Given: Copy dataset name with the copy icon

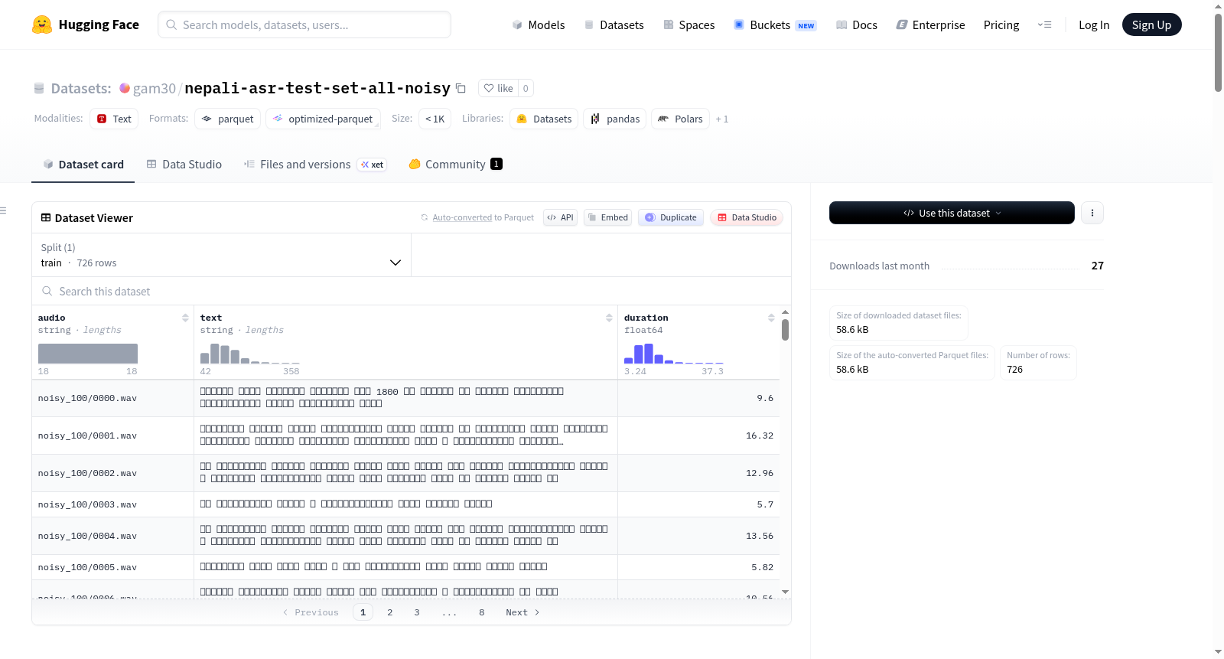Looking at the screenshot, I should pos(461,88).
